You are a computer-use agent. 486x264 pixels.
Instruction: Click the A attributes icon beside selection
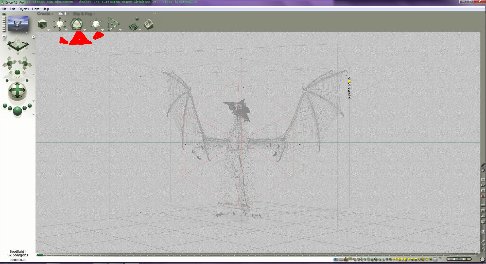click(x=349, y=78)
